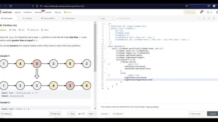
Task: Open the Explore menu item
Action: tap(17, 12)
